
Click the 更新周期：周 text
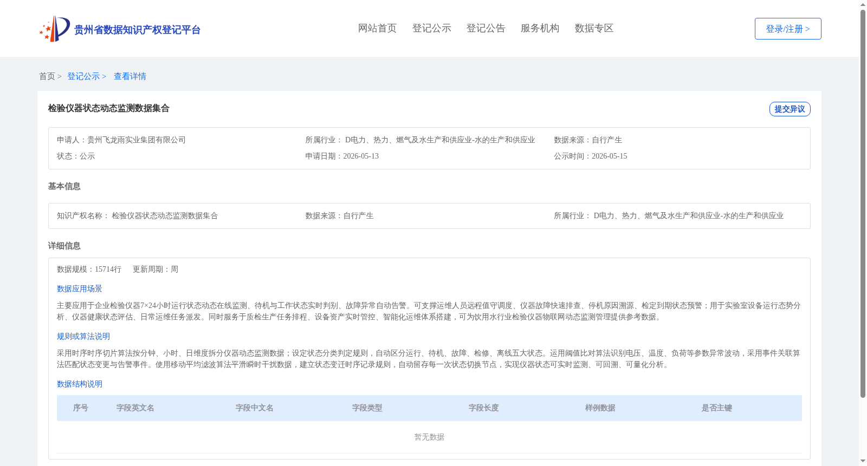pyautogui.click(x=156, y=269)
